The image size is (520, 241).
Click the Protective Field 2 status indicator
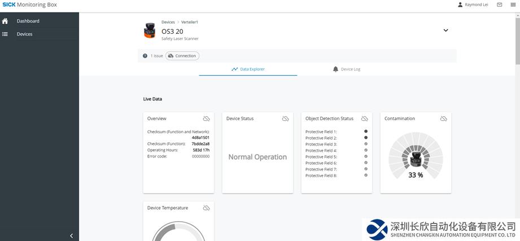coord(366,137)
